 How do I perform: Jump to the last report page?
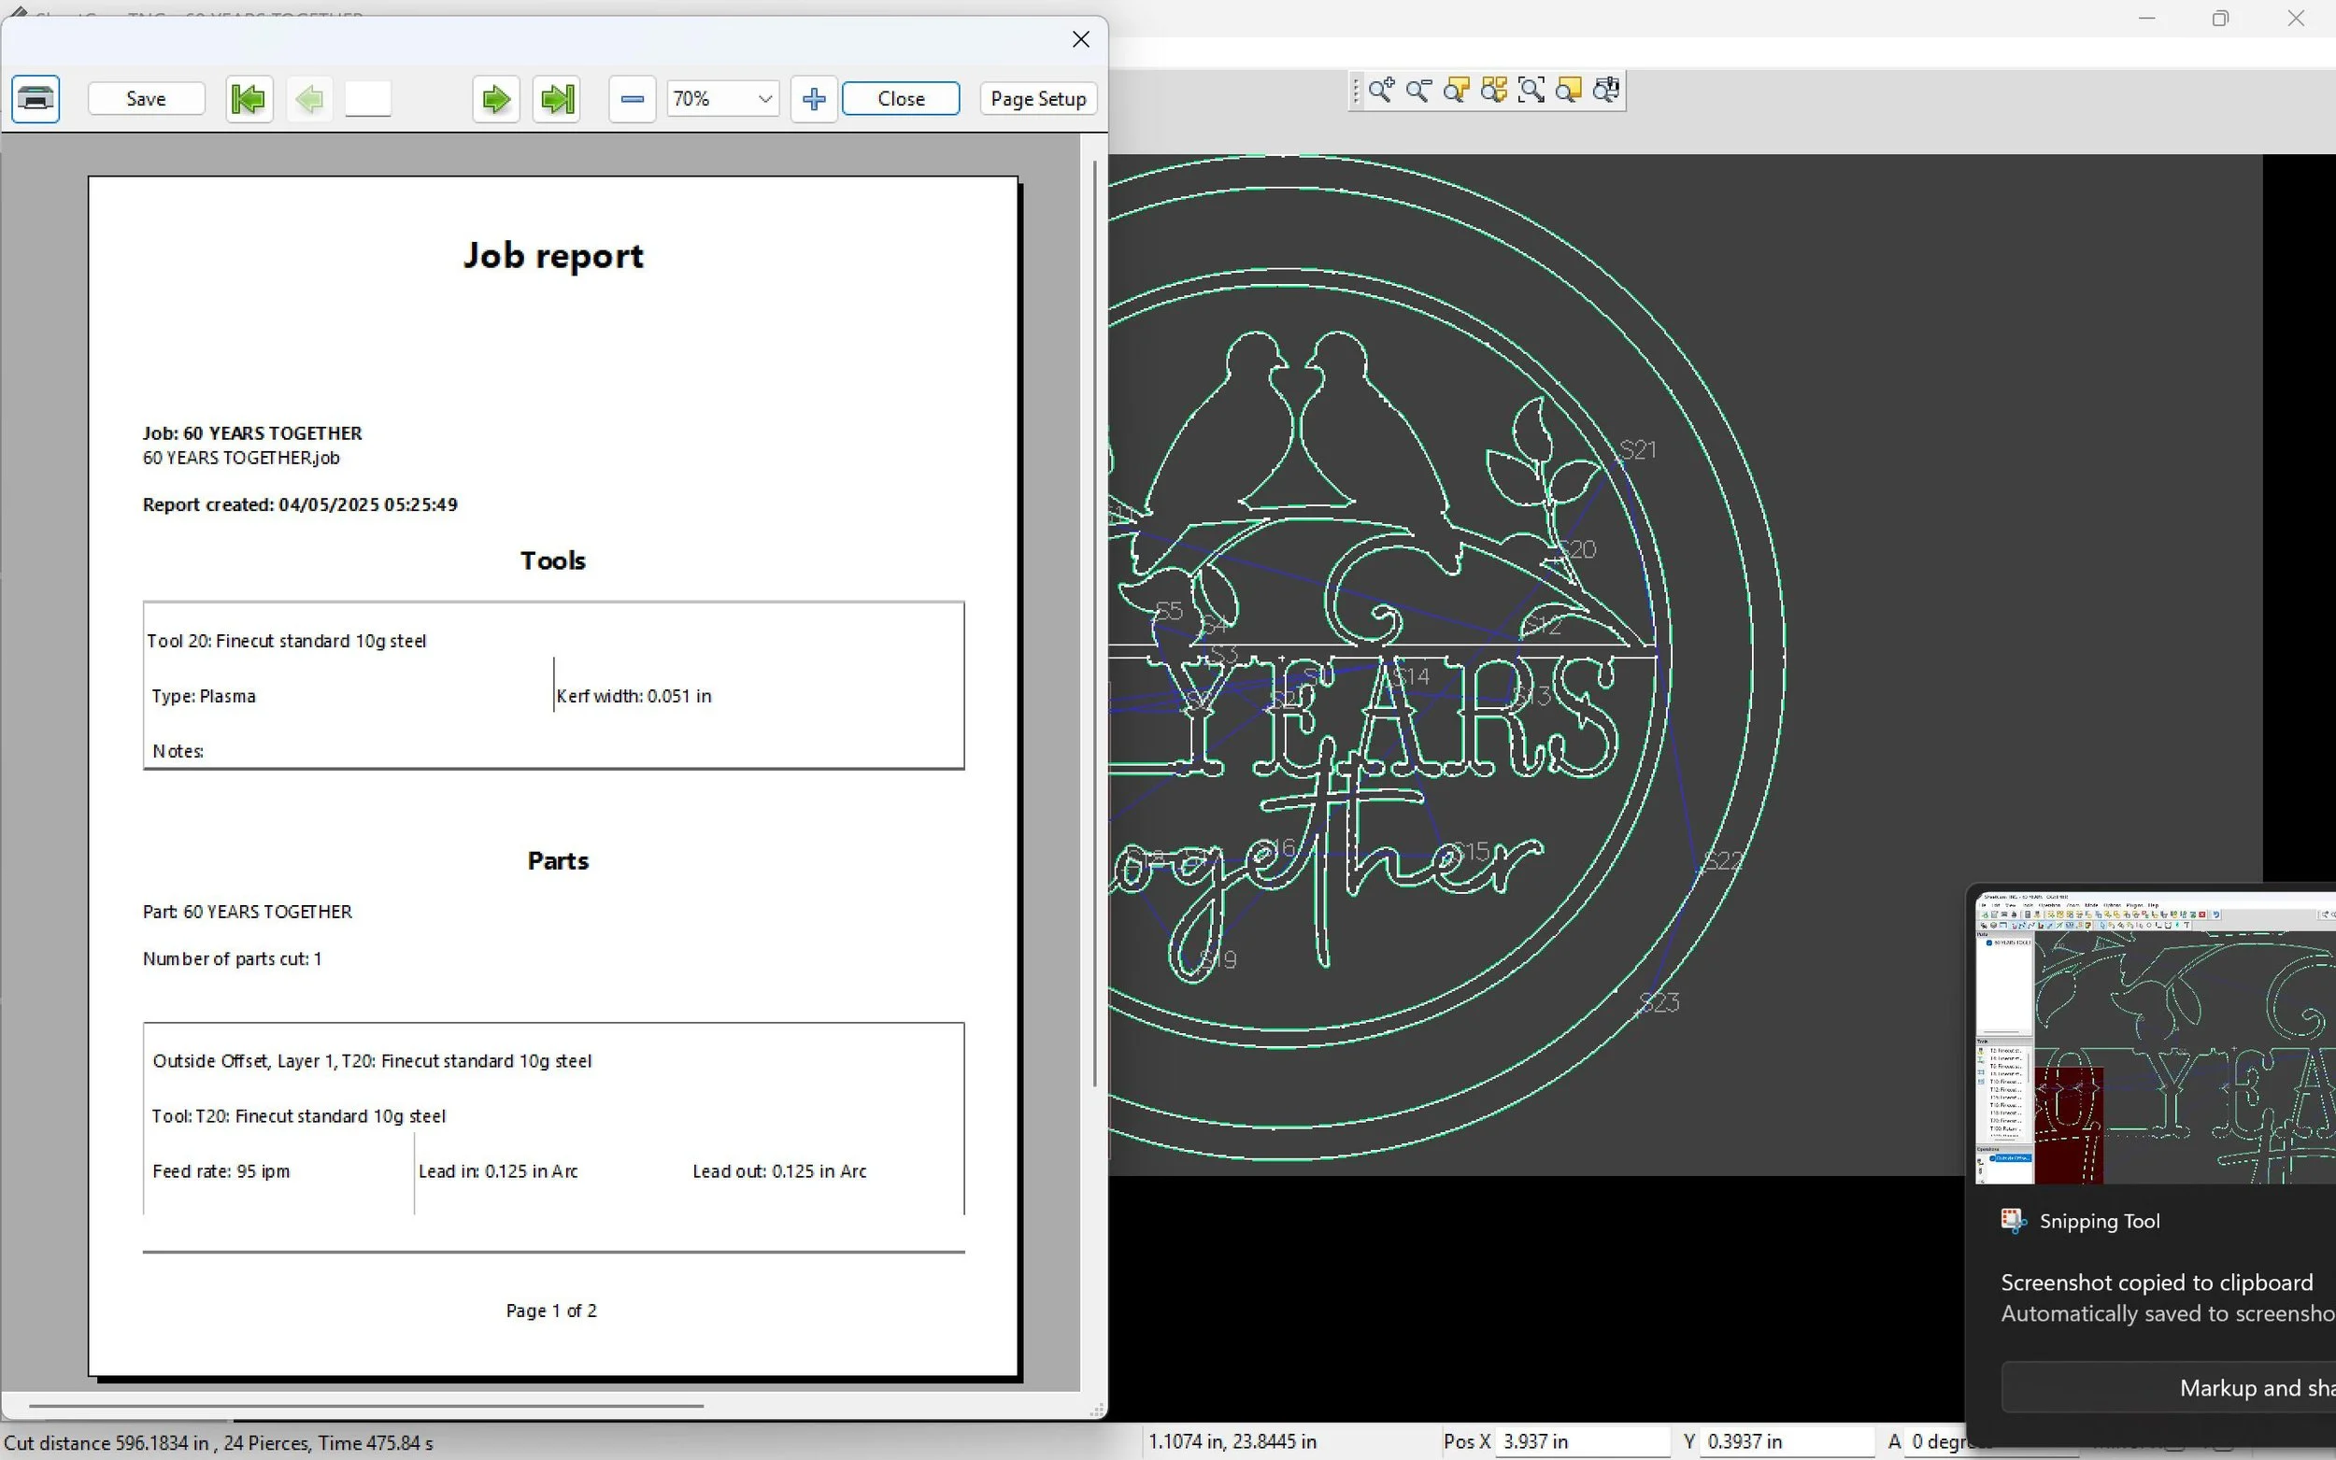(x=557, y=98)
